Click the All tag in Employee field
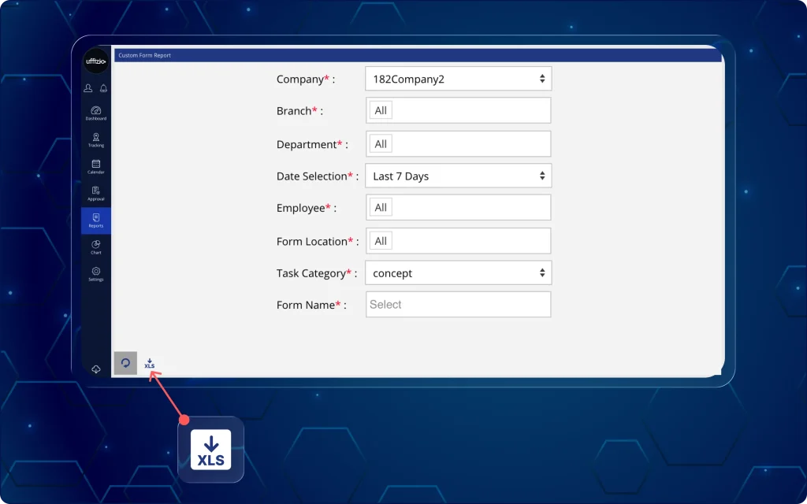Image resolution: width=807 pixels, height=504 pixels. [x=381, y=207]
